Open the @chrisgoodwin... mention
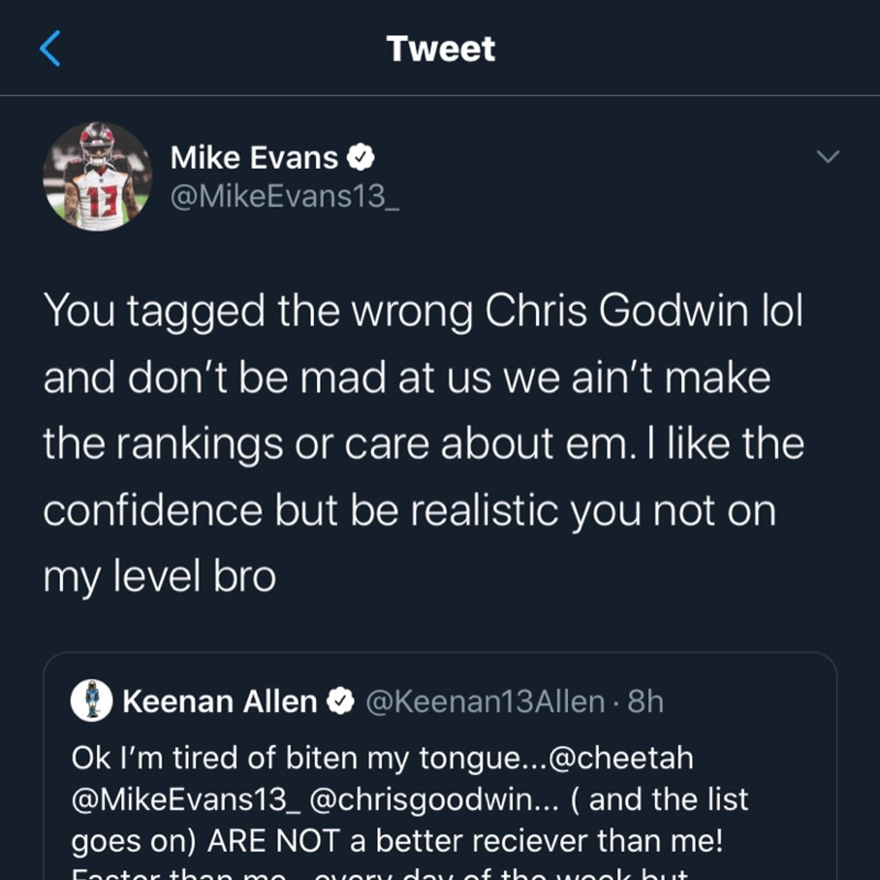 coord(434,800)
